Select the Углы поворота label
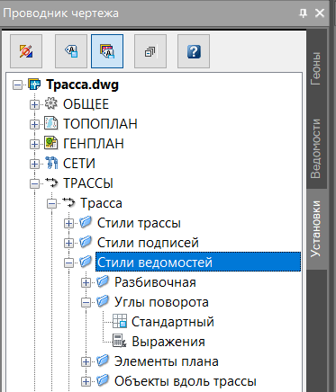The height and width of the screenshot is (392, 336). [161, 302]
